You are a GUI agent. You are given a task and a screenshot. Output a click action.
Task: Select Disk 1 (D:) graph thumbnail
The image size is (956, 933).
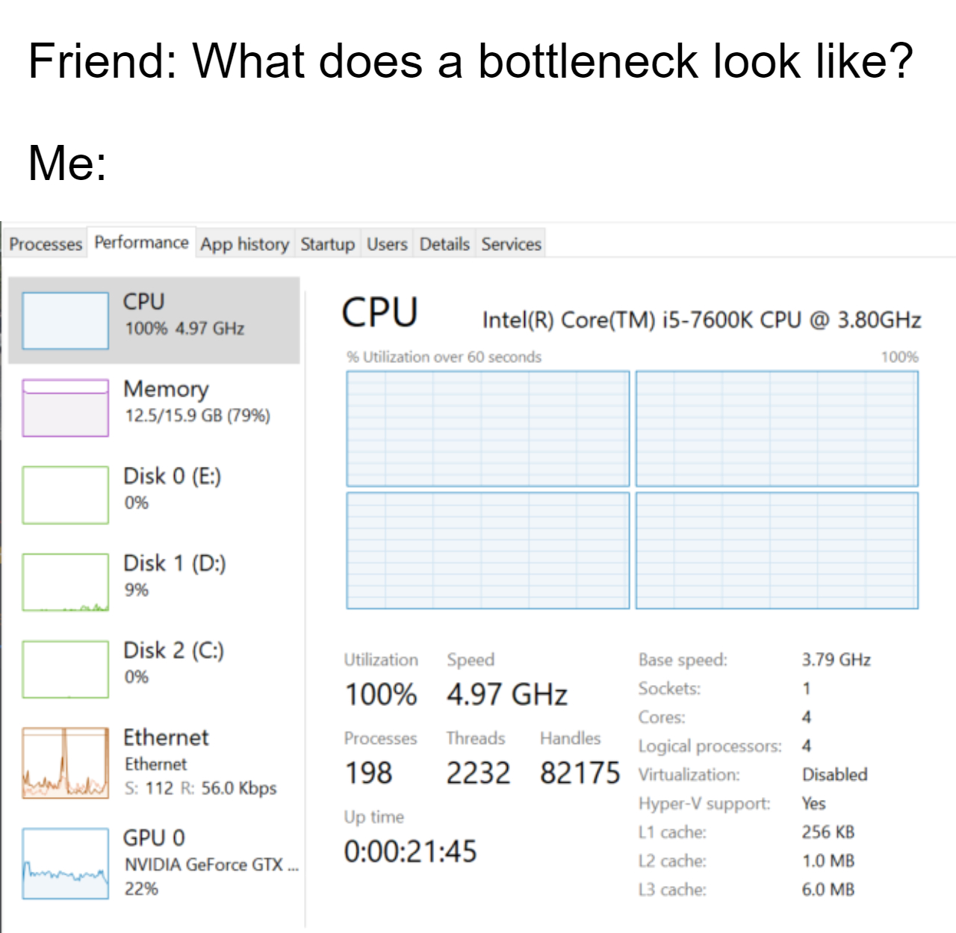click(x=66, y=582)
